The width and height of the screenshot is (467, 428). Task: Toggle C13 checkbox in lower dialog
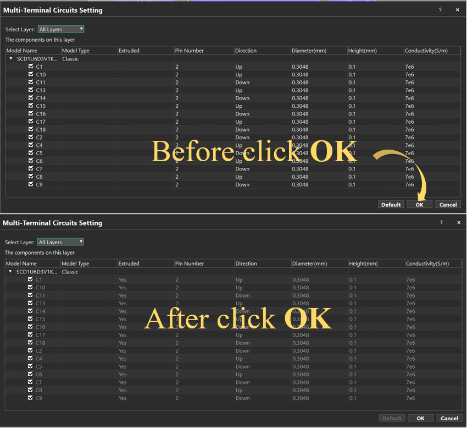coord(30,303)
